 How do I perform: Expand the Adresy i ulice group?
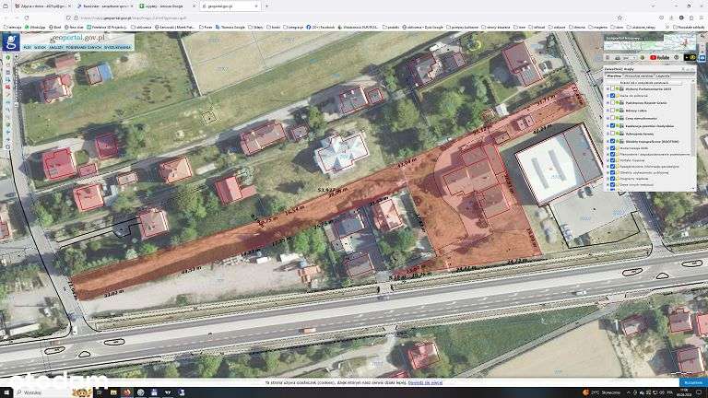[608, 111]
